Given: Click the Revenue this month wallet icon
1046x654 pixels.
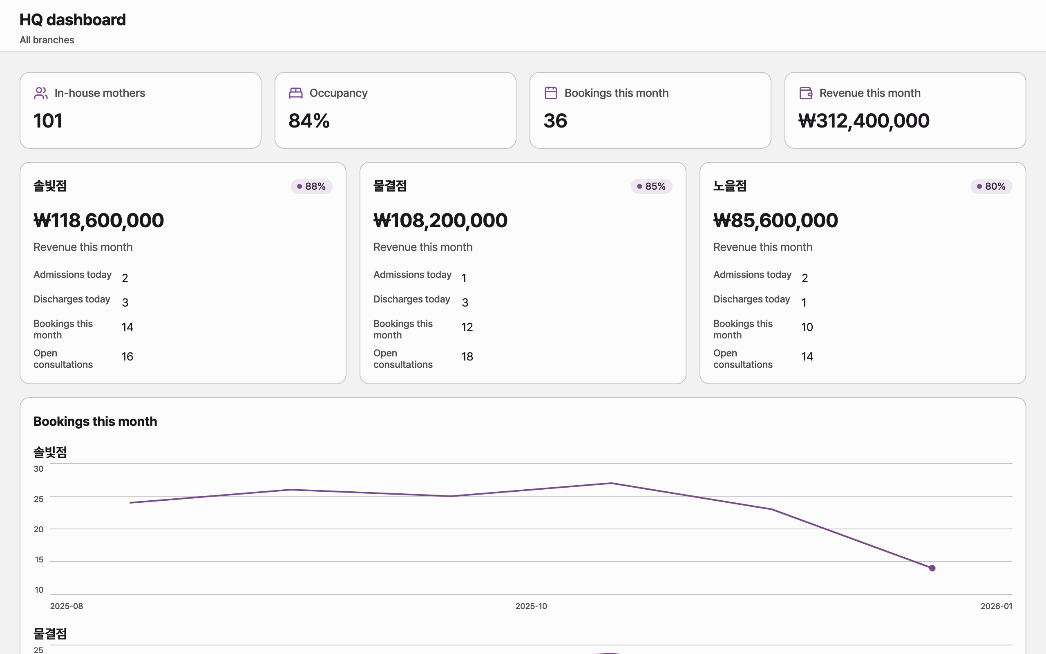Looking at the screenshot, I should point(806,93).
